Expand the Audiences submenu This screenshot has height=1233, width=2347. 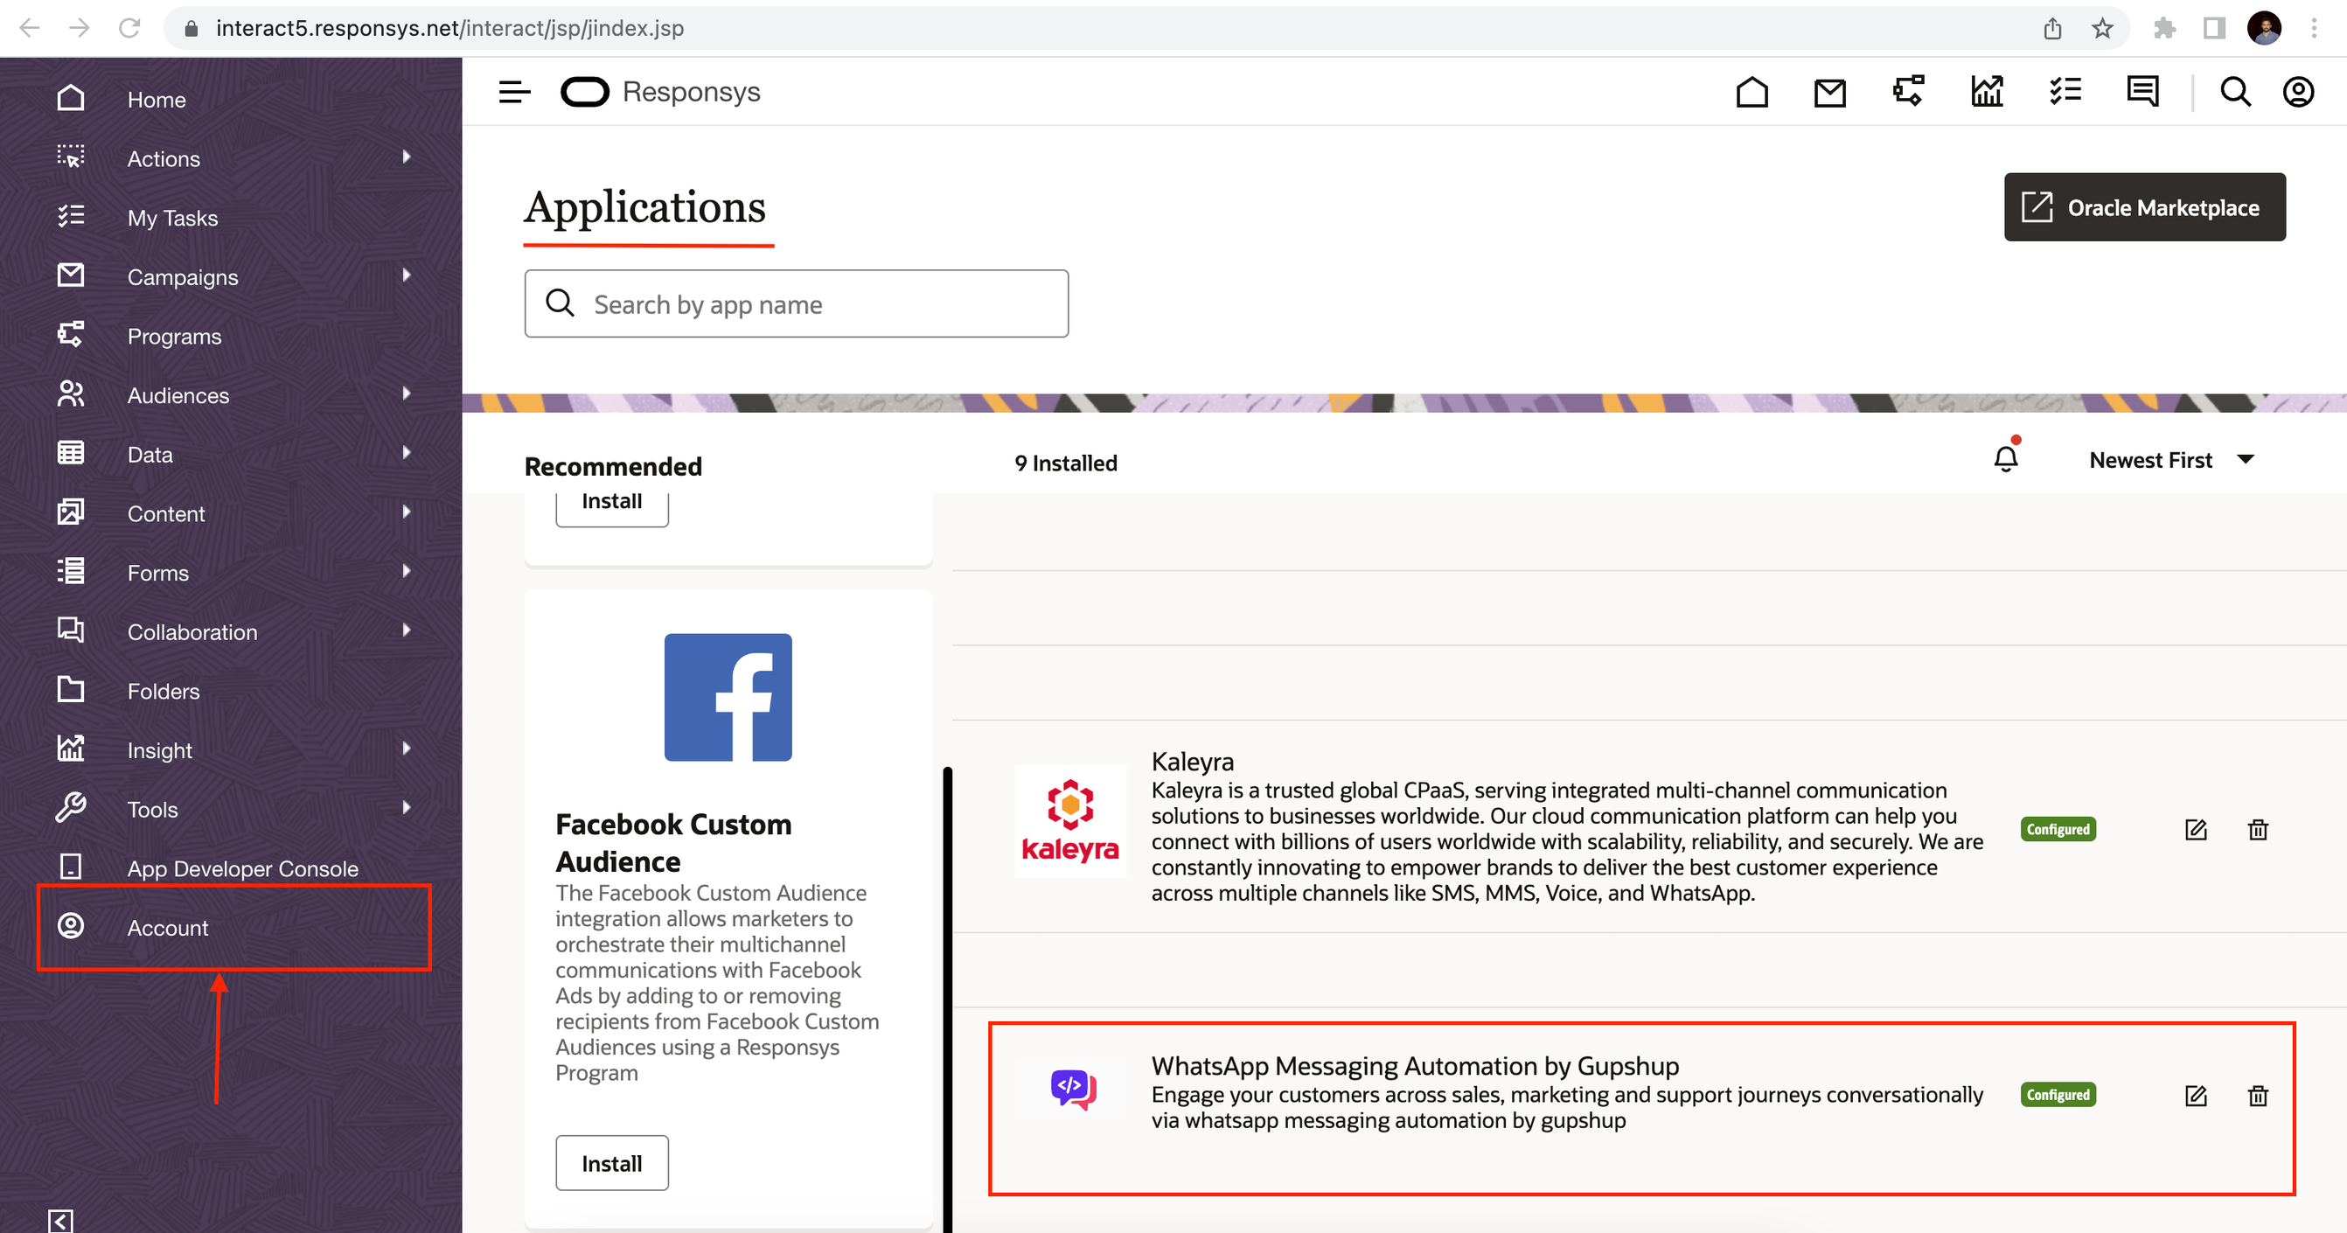pyautogui.click(x=407, y=394)
